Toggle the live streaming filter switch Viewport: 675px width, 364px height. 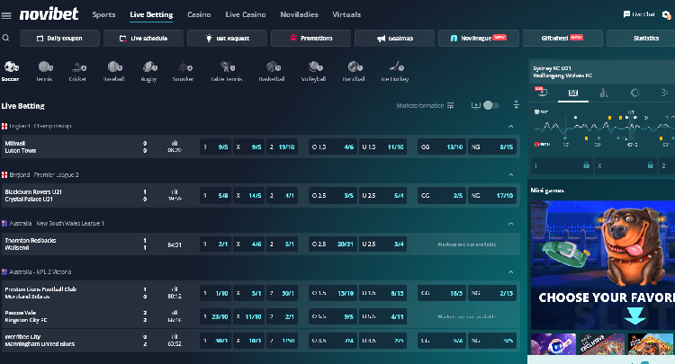point(490,105)
